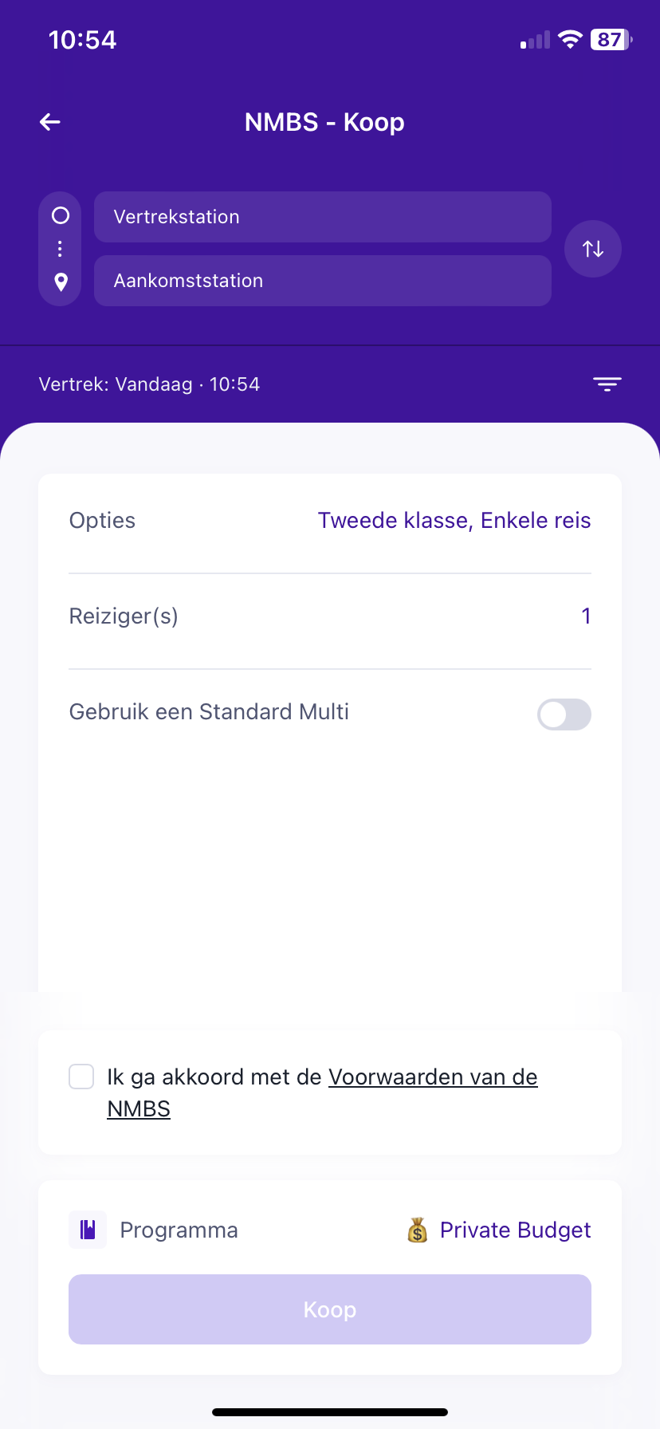
Task: Open the Vertrek: Vandaag 10:54 time selector
Action: (150, 384)
